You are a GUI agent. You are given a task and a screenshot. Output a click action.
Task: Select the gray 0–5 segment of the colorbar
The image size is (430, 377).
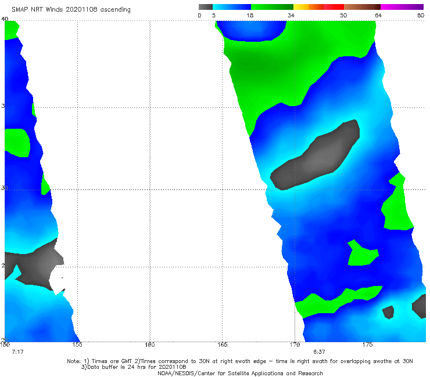(x=206, y=7)
